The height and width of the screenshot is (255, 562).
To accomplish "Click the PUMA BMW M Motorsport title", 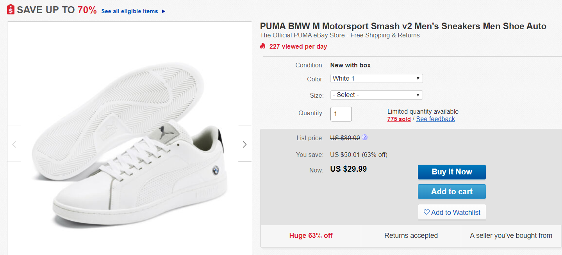I will tap(403, 26).
